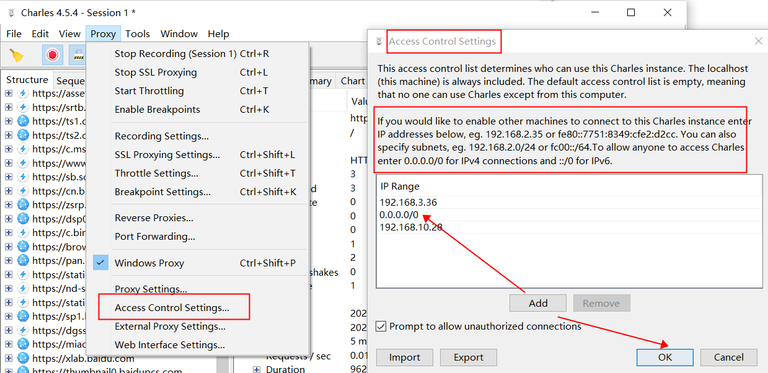
Task: Click the Import button
Action: pos(405,357)
